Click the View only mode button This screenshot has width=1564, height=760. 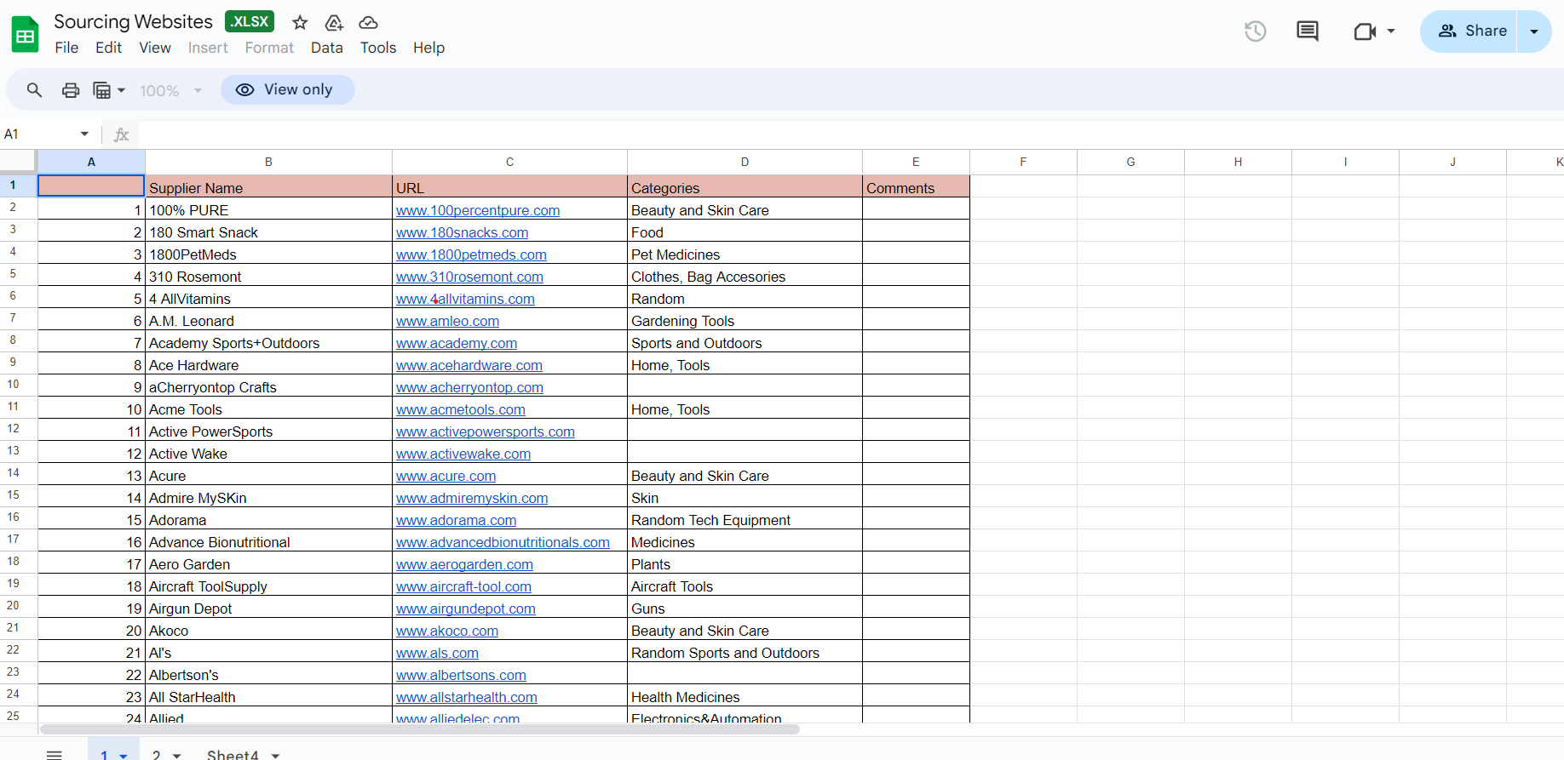click(287, 90)
